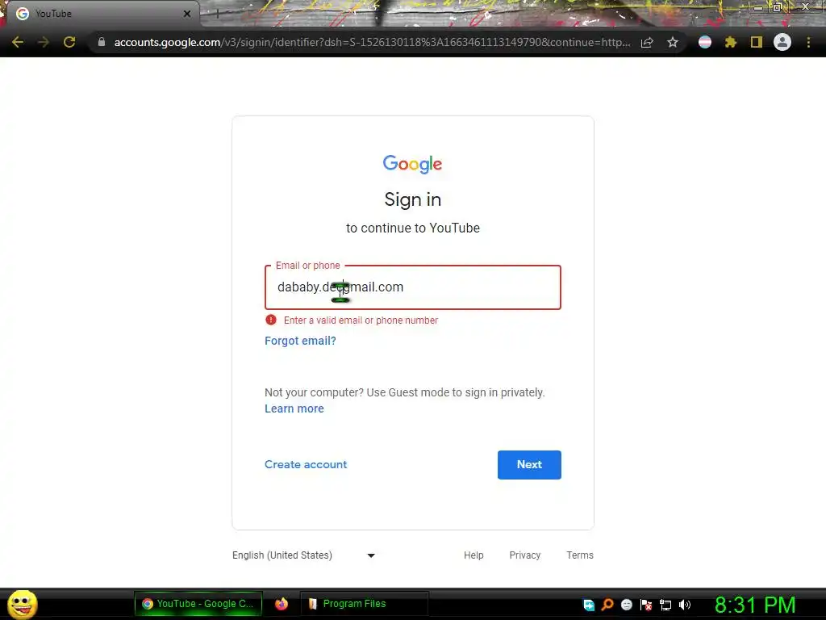Click inside the Email or phone field
Viewport: 826px width, 620px height.
[412, 287]
